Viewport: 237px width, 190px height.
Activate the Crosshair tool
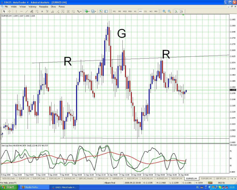9,11
